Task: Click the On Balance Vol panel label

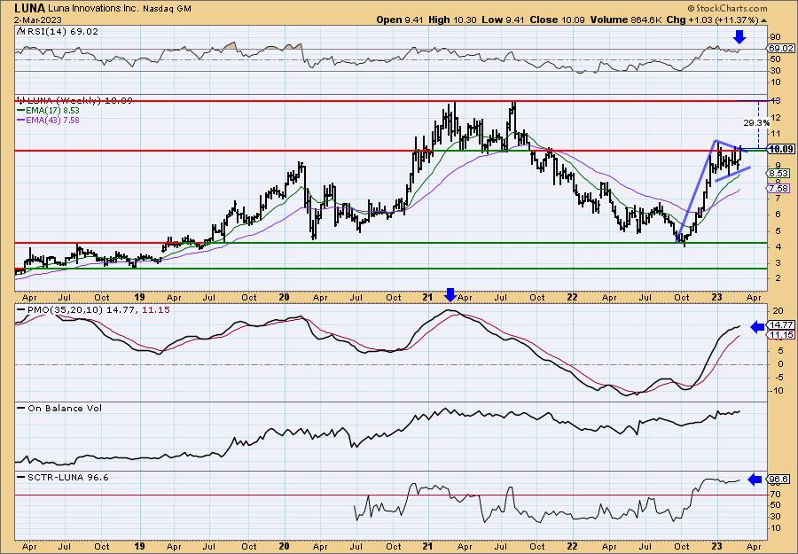Action: point(64,408)
